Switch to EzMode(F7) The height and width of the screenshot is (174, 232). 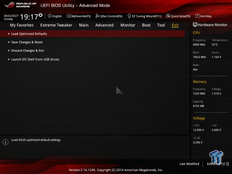[x=215, y=164]
